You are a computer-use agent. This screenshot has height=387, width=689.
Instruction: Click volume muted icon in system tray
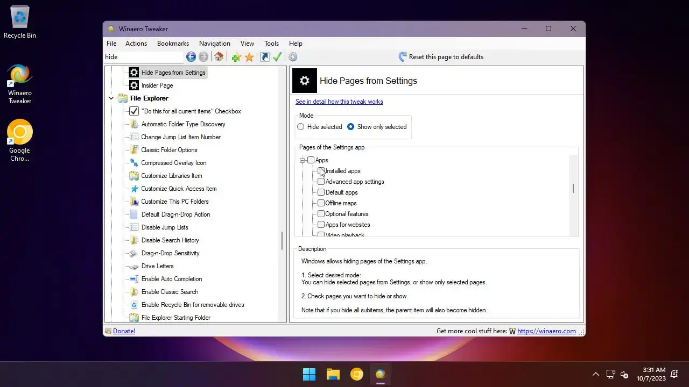(624, 374)
